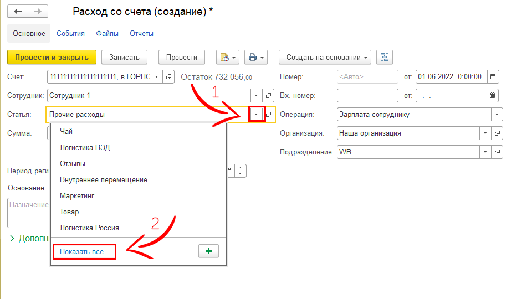Open the calendar for Вх. номер date

tap(492, 96)
